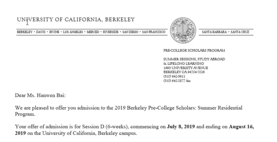Click the "UNIVERSITY OF CALIFORNIA, BERKELEY" letterhead title

(x=76, y=20)
